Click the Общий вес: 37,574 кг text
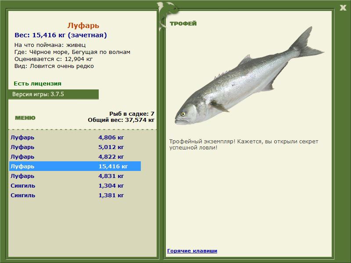 [121, 120]
